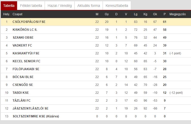Open Fülöpjakabi SE team link

[x=26, y=69]
